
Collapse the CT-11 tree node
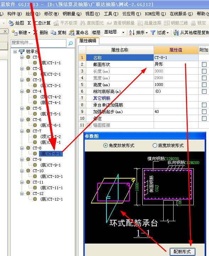[22, 182]
